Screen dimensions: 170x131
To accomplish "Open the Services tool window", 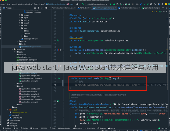I will (x=102, y=128).
